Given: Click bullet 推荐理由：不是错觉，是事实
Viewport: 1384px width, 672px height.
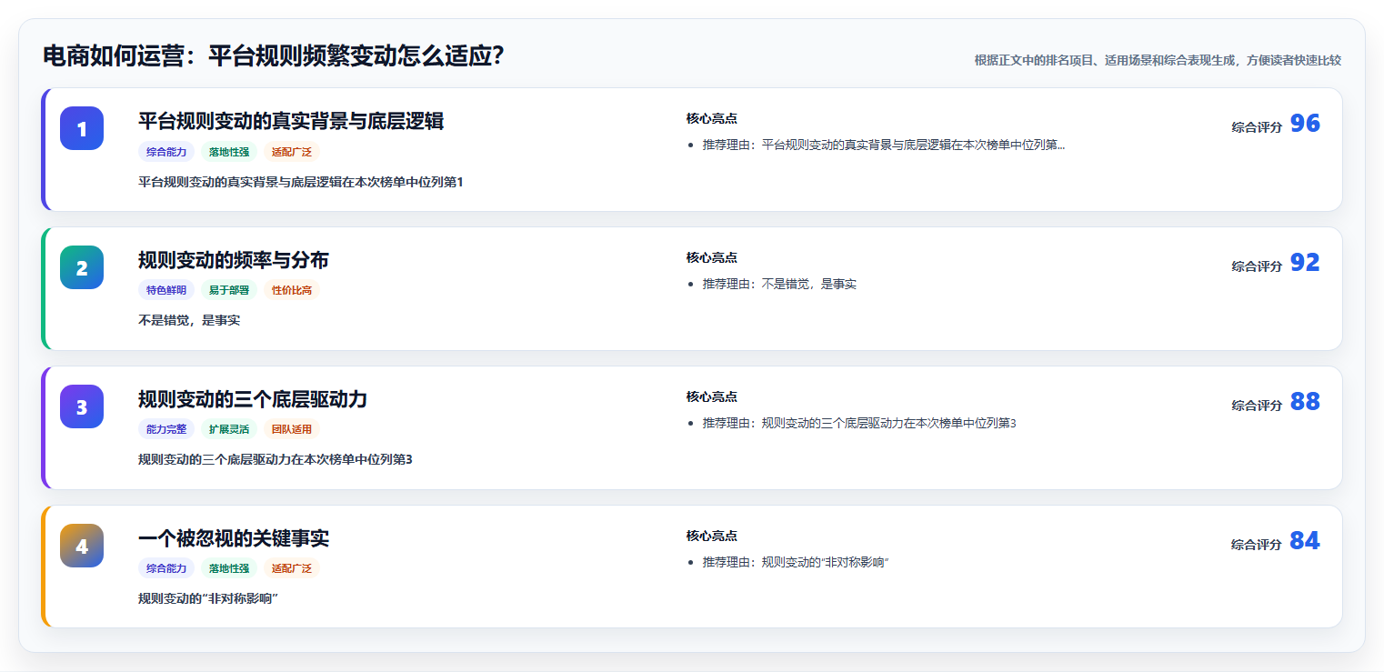Looking at the screenshot, I should [x=779, y=284].
